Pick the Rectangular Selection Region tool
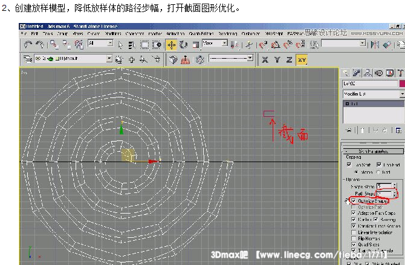 (144, 45)
